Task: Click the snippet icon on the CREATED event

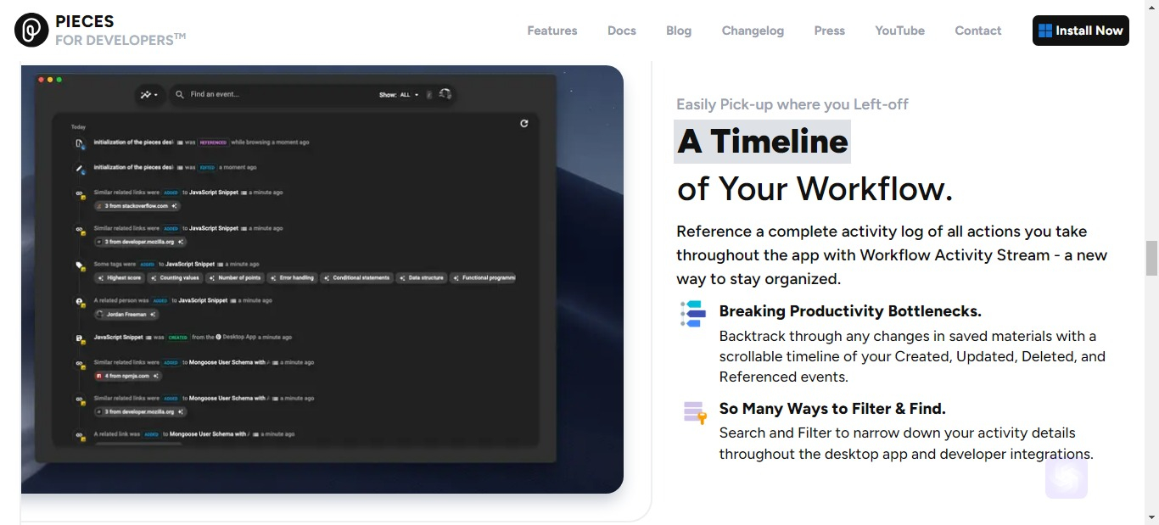Action: (x=80, y=338)
